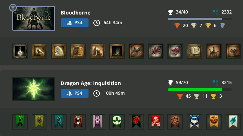Click Dragon Age's silver trophy icon

tap(196, 96)
